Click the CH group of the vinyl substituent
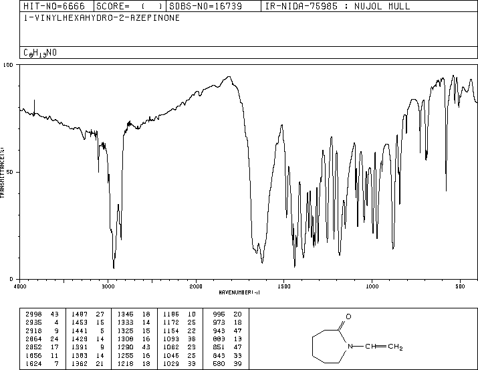 370,346
